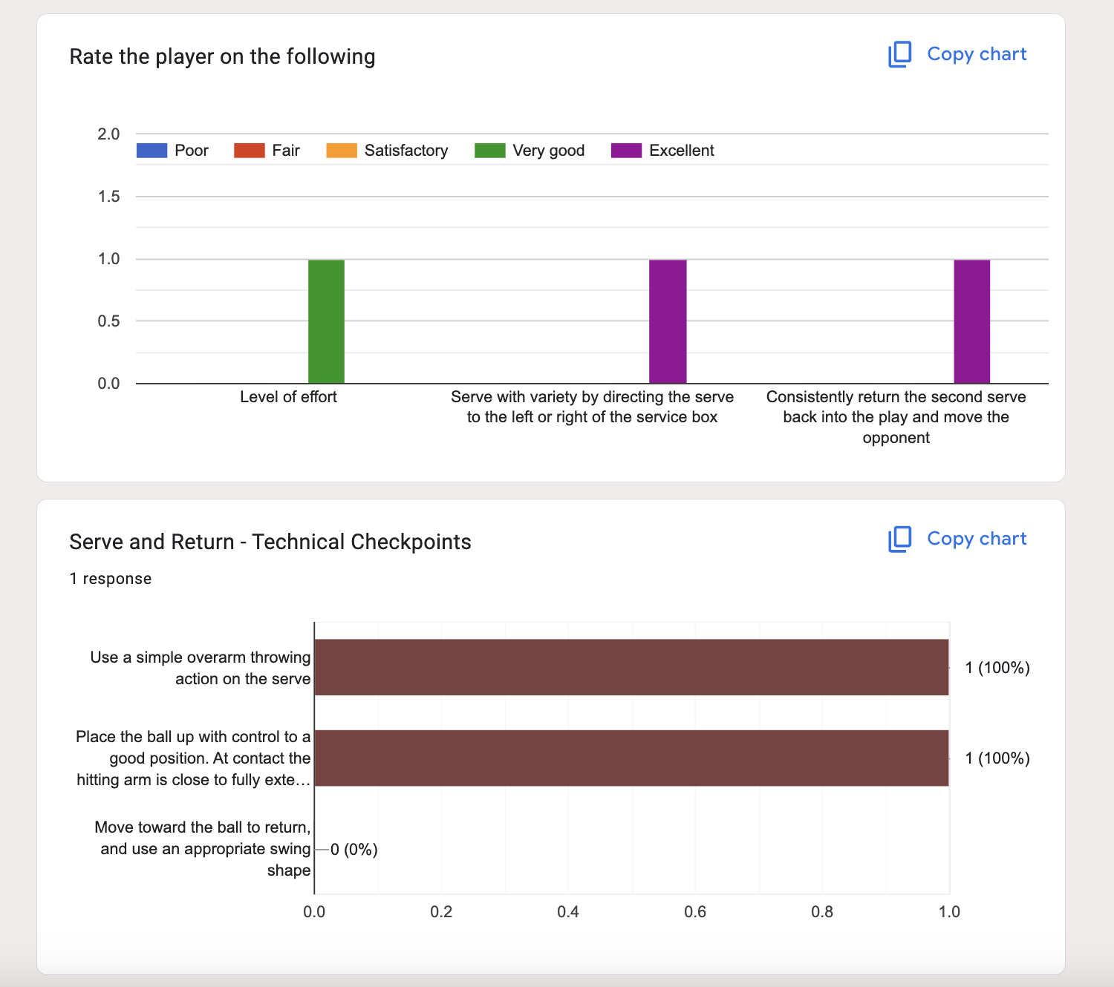Click the Copy chart icon on the Technical Checkpoints chart

899,539
